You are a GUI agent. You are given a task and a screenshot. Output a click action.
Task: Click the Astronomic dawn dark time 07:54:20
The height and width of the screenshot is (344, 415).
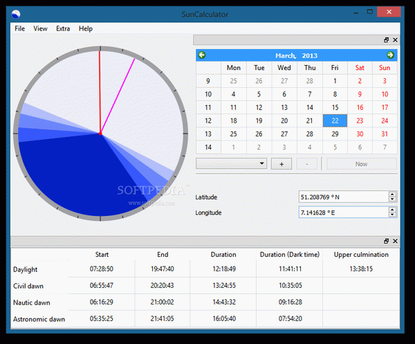(290, 318)
